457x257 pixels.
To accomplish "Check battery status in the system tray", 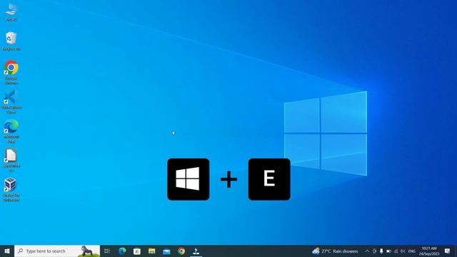I will (388, 251).
